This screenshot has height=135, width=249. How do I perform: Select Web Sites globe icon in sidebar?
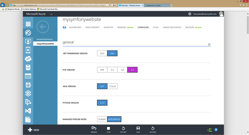(x=28, y=33)
